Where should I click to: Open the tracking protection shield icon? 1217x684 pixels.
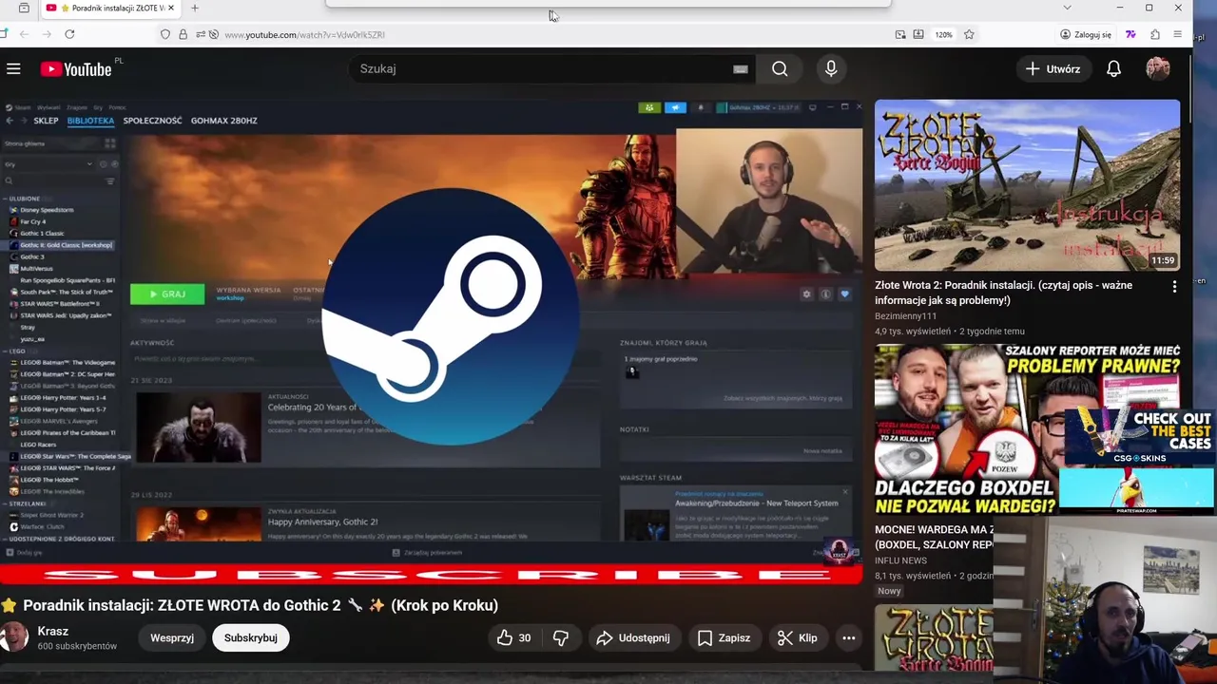165,34
